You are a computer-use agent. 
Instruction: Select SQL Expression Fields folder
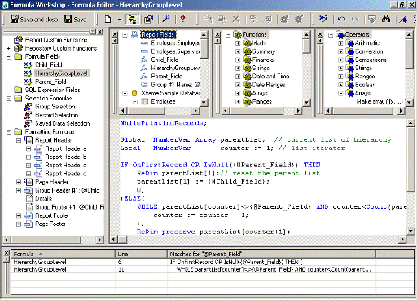click(x=52, y=90)
